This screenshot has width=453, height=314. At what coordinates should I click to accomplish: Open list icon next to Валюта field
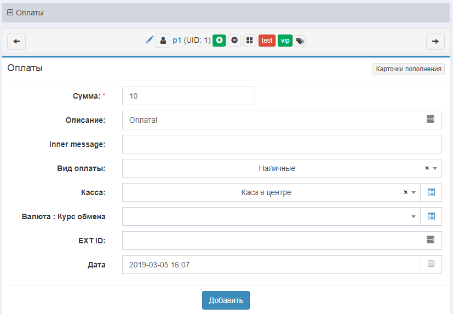(431, 216)
